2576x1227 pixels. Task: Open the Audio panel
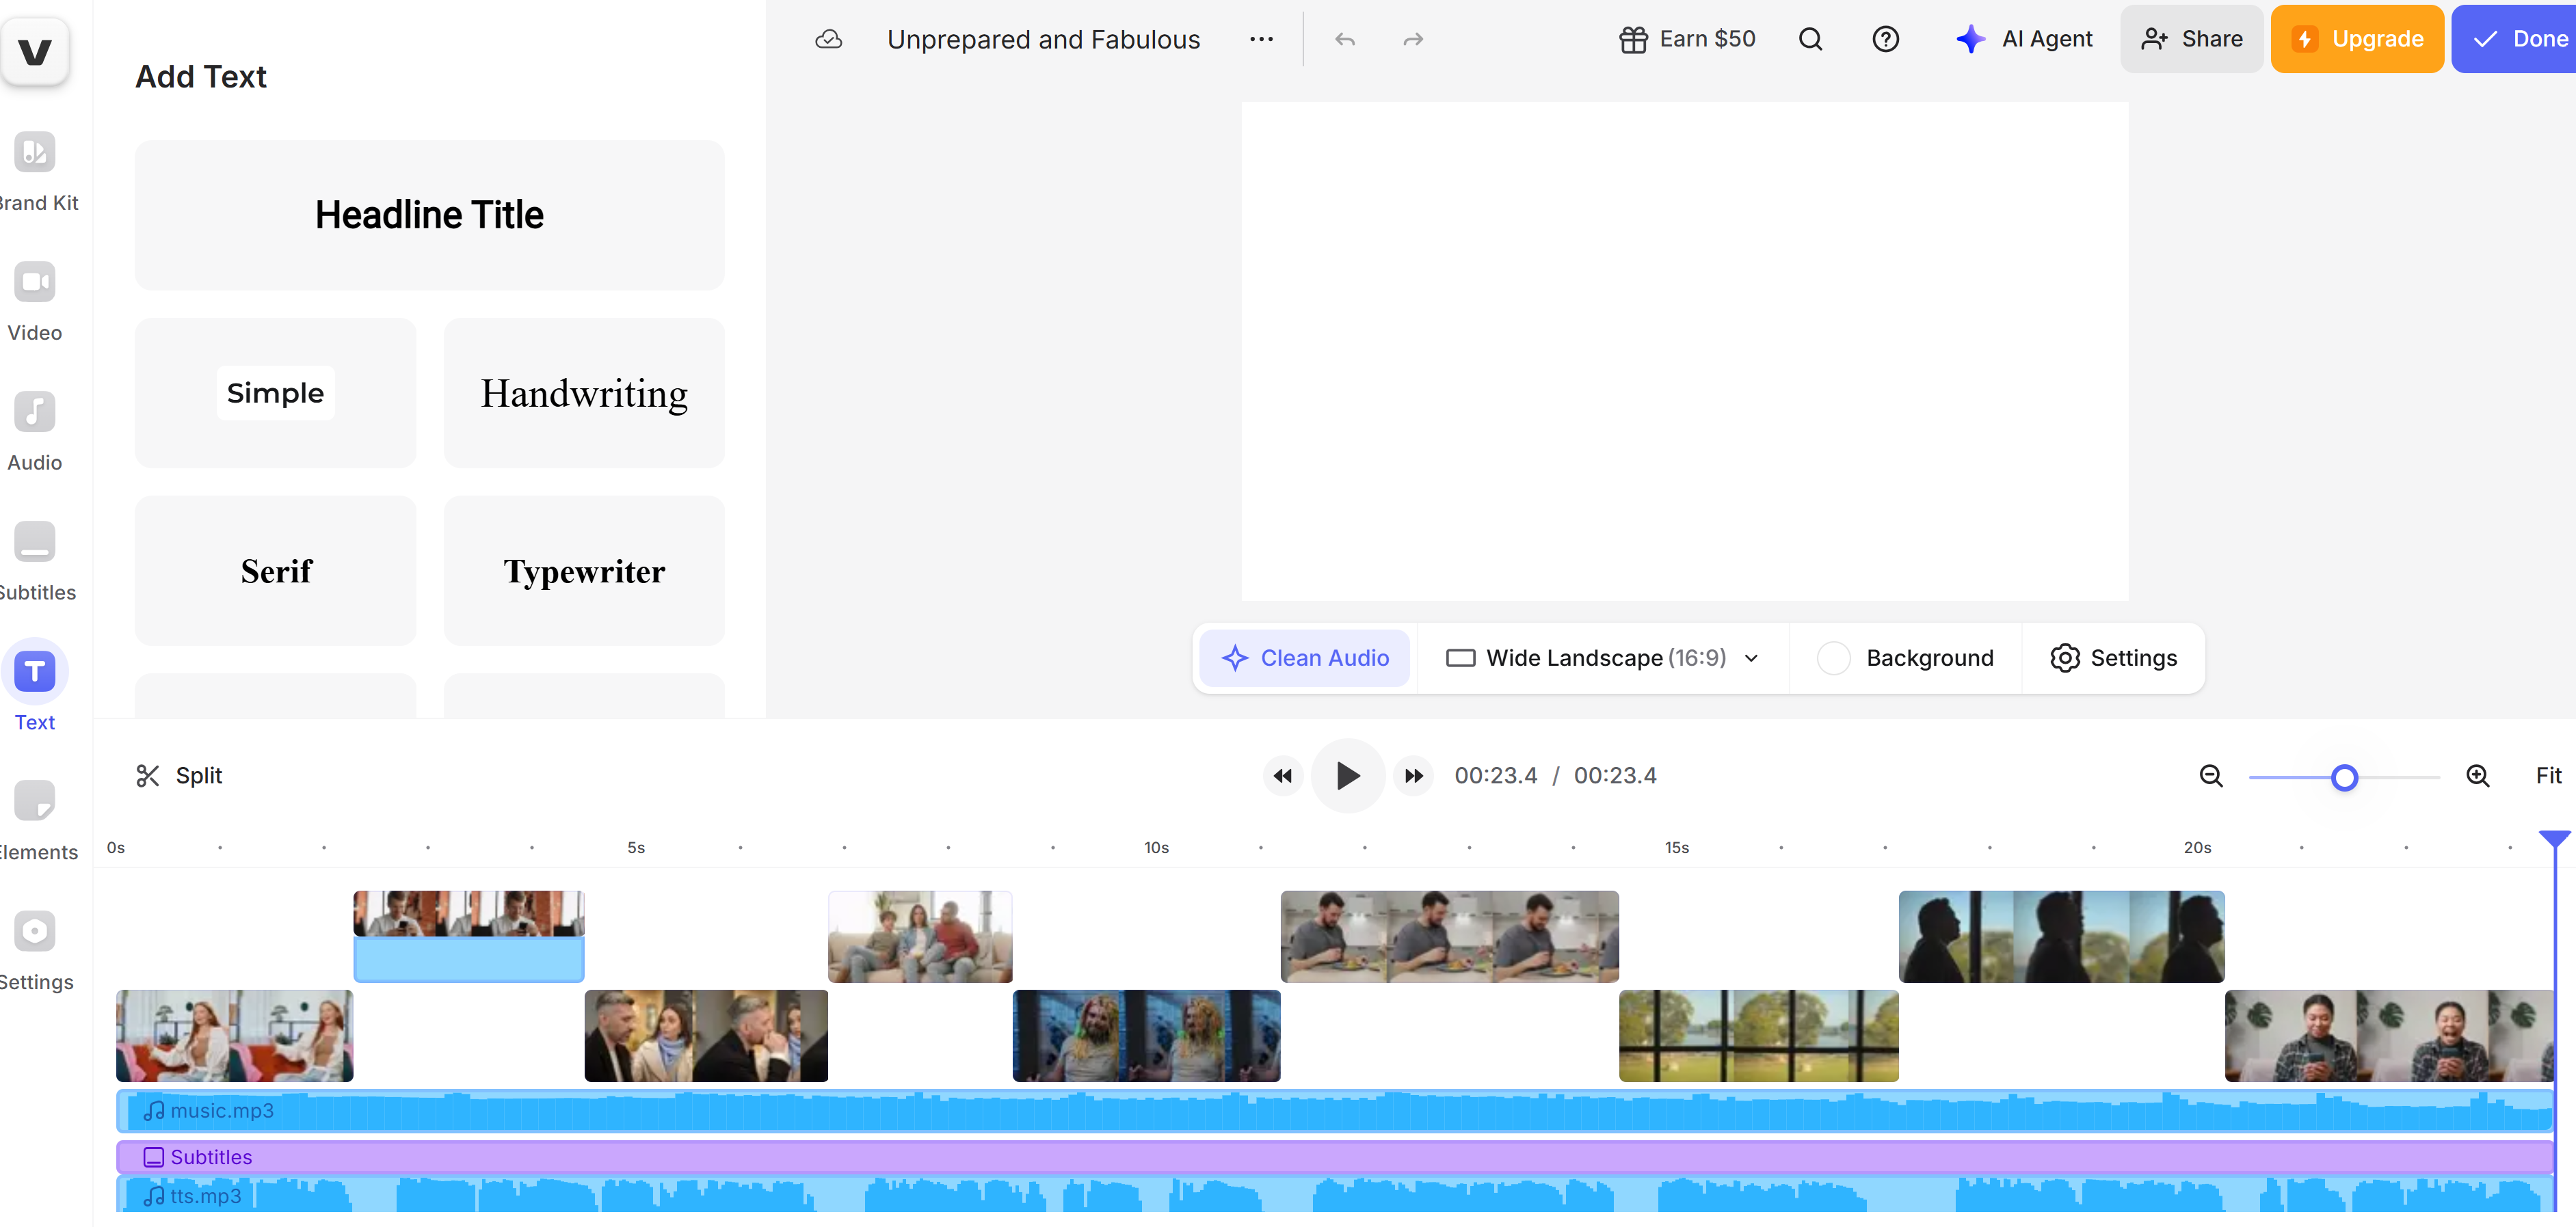point(35,430)
